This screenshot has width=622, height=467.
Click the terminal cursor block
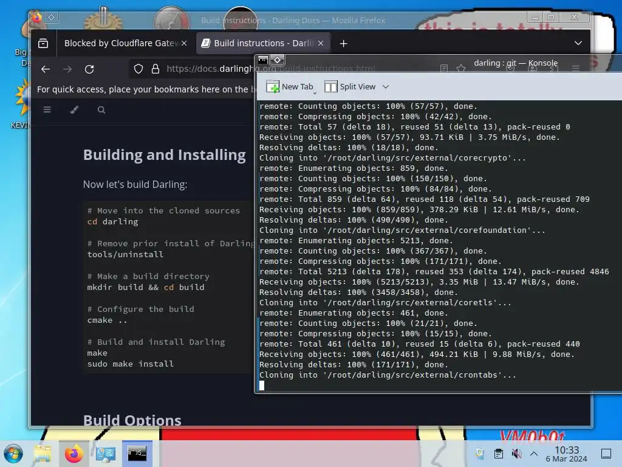pos(262,385)
